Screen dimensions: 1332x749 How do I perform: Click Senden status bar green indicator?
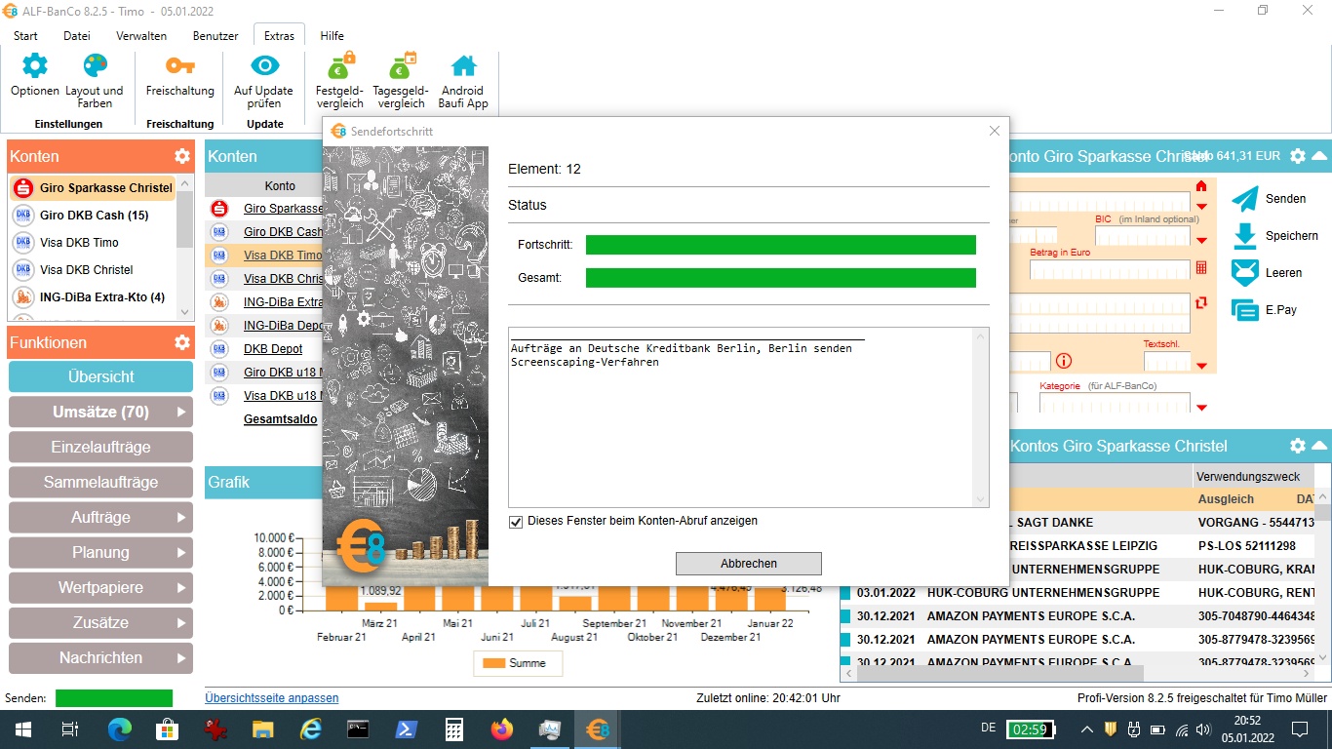coord(114,698)
